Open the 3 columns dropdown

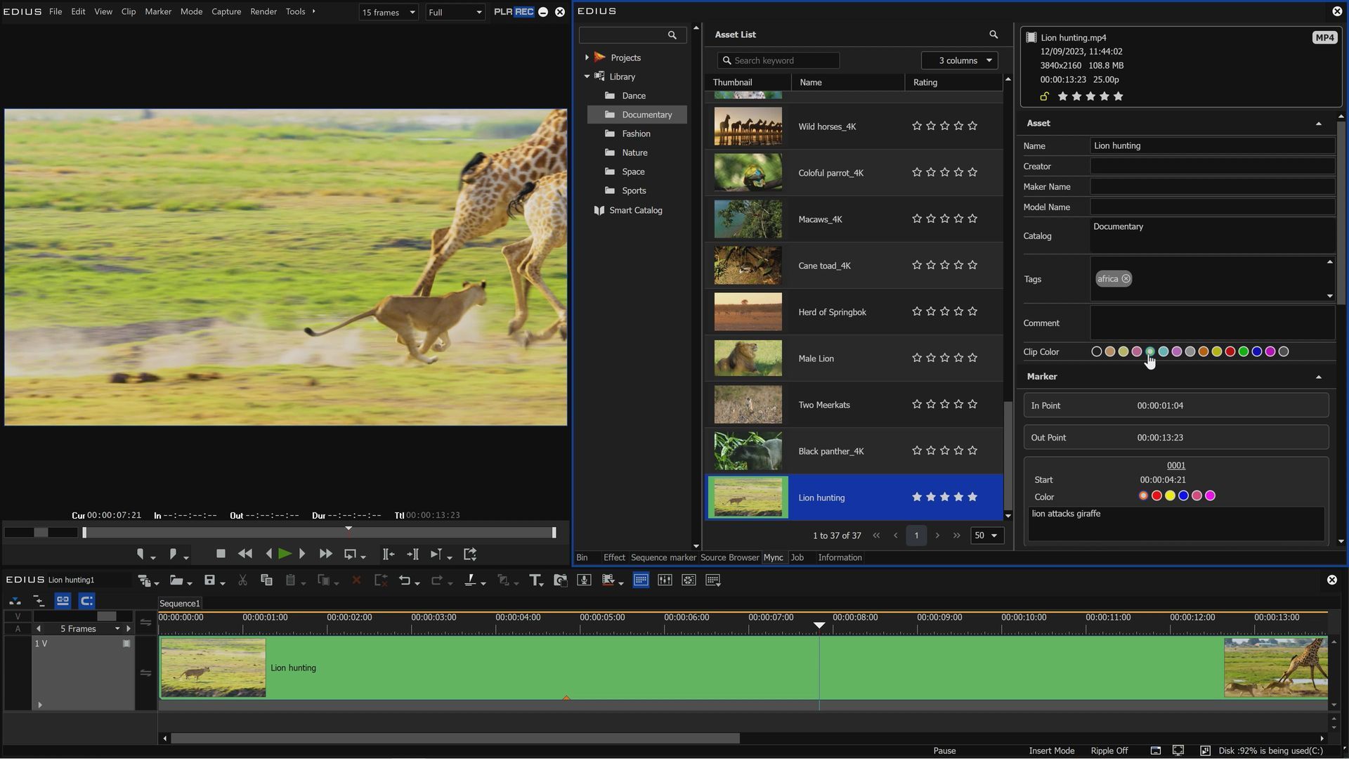pyautogui.click(x=959, y=60)
